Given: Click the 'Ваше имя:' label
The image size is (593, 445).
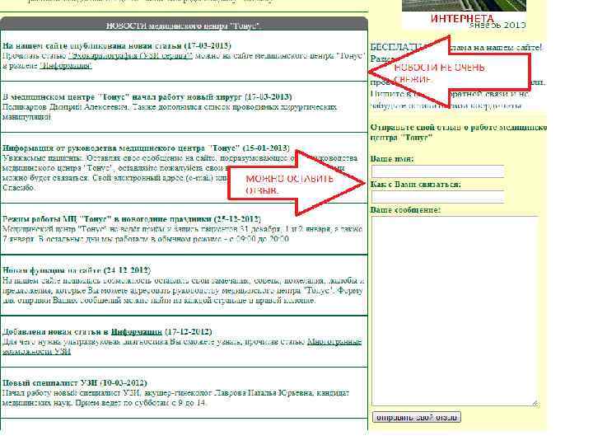Looking at the screenshot, I should point(392,159).
